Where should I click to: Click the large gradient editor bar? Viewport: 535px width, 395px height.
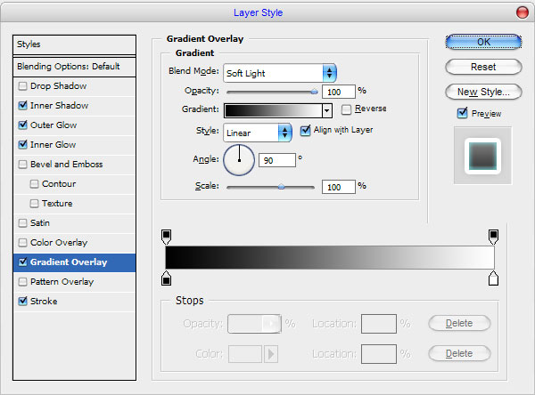[x=330, y=258]
